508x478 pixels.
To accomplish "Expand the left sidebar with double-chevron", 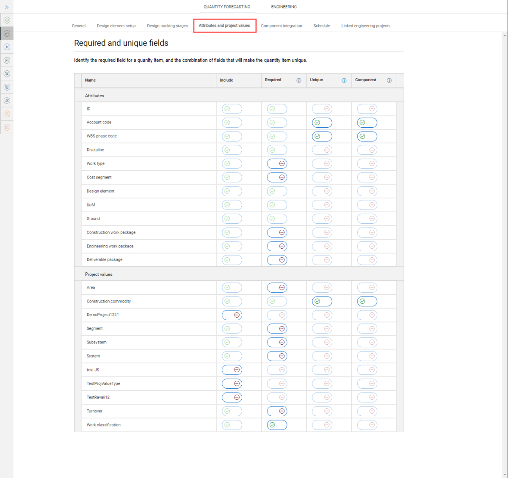I will click(x=7, y=7).
